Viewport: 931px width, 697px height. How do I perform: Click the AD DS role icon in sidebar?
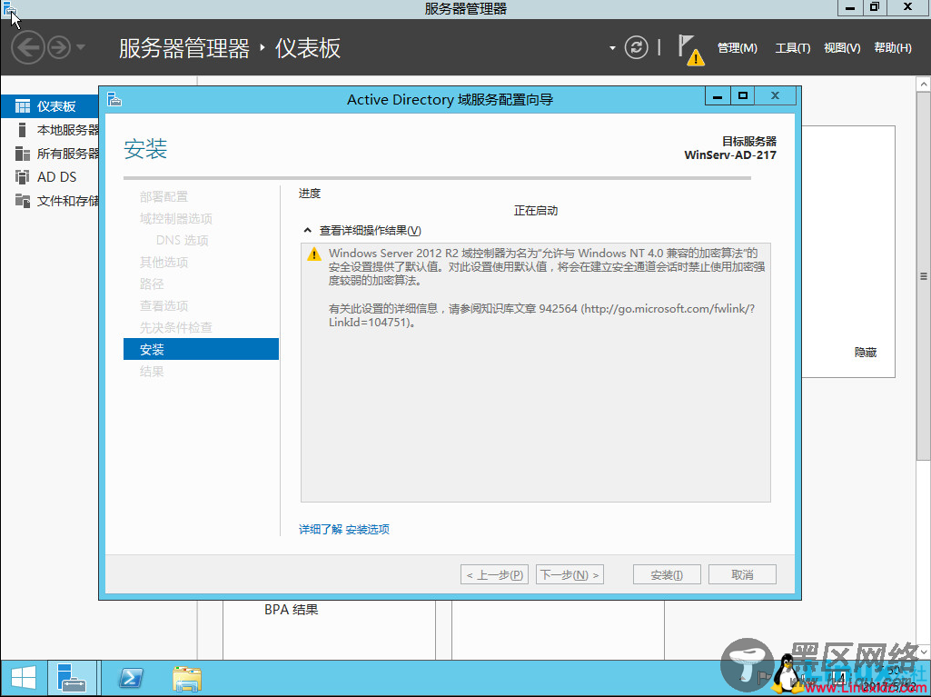[23, 177]
